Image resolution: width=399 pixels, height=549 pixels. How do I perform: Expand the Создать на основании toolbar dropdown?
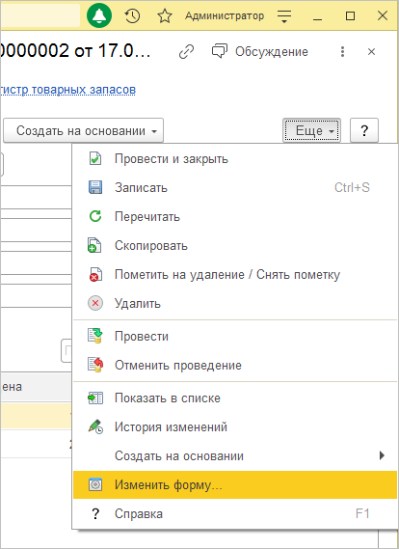point(83,130)
